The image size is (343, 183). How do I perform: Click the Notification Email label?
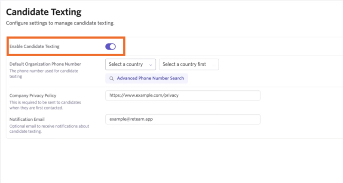click(27, 119)
